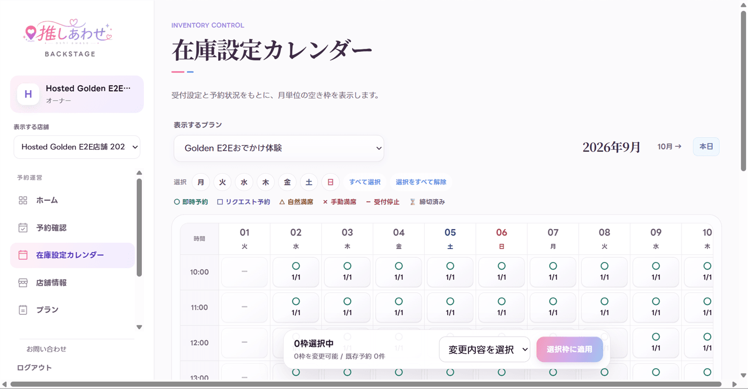Viewport: 748px width, 389px height.
Task: Click the sidebar scroll down arrow
Action: tap(139, 327)
